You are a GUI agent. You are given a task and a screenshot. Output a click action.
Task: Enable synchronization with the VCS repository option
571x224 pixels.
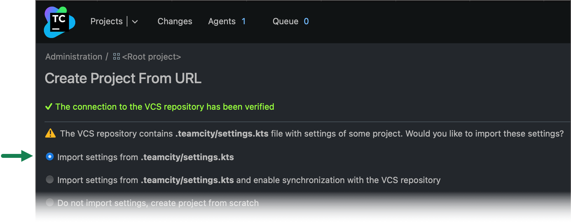[x=50, y=180]
